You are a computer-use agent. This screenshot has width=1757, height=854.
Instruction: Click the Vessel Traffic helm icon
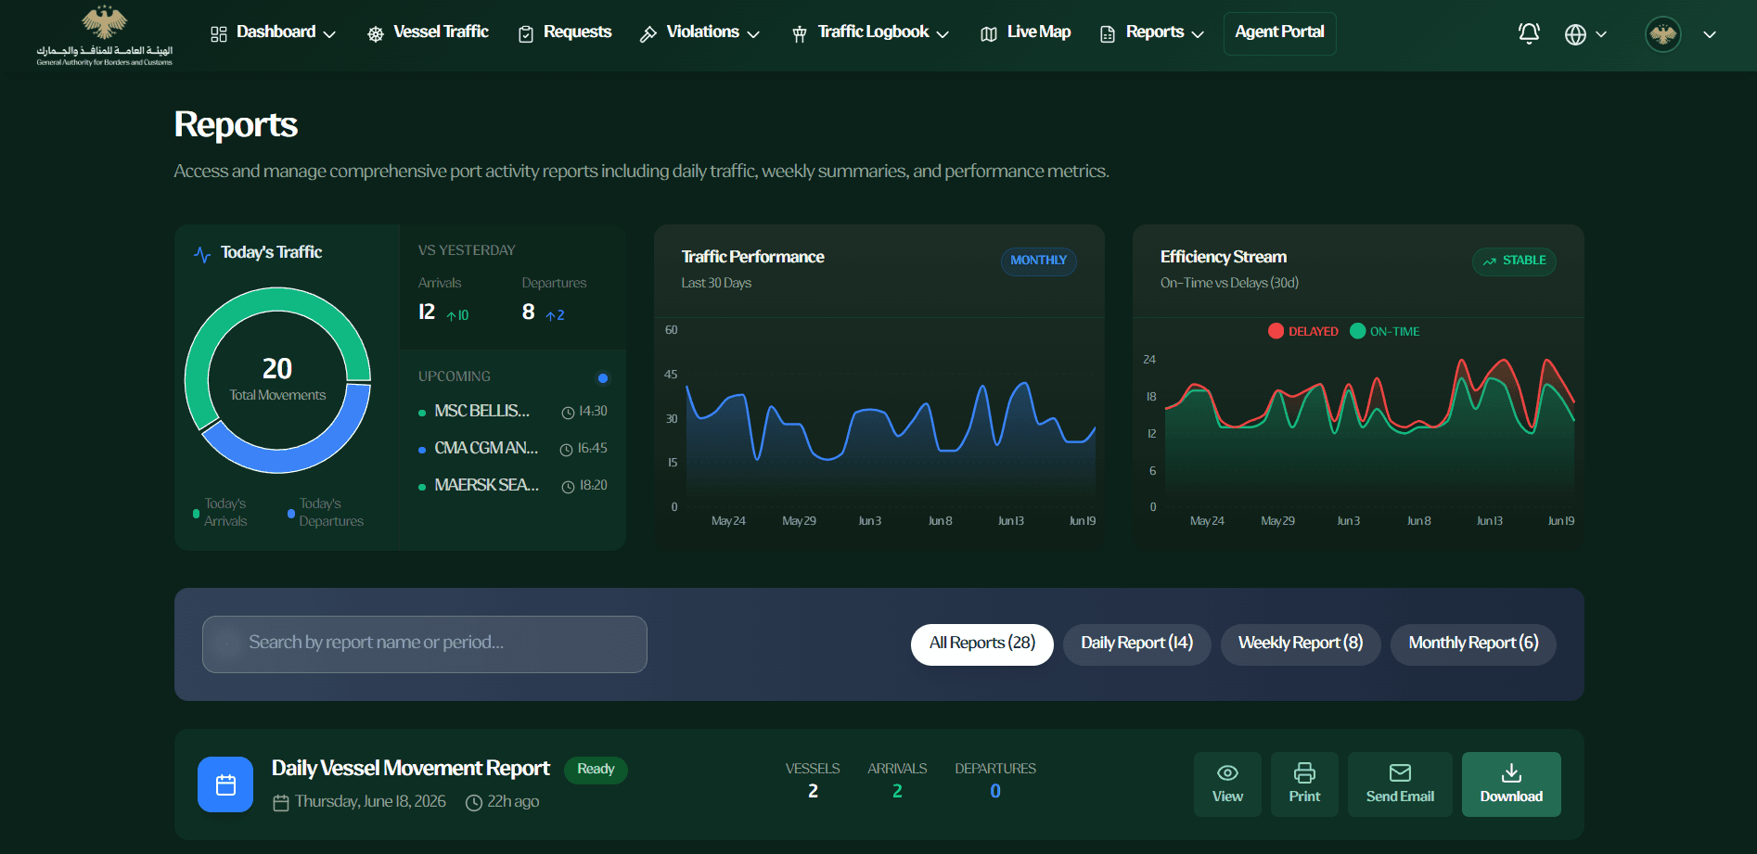(x=376, y=34)
